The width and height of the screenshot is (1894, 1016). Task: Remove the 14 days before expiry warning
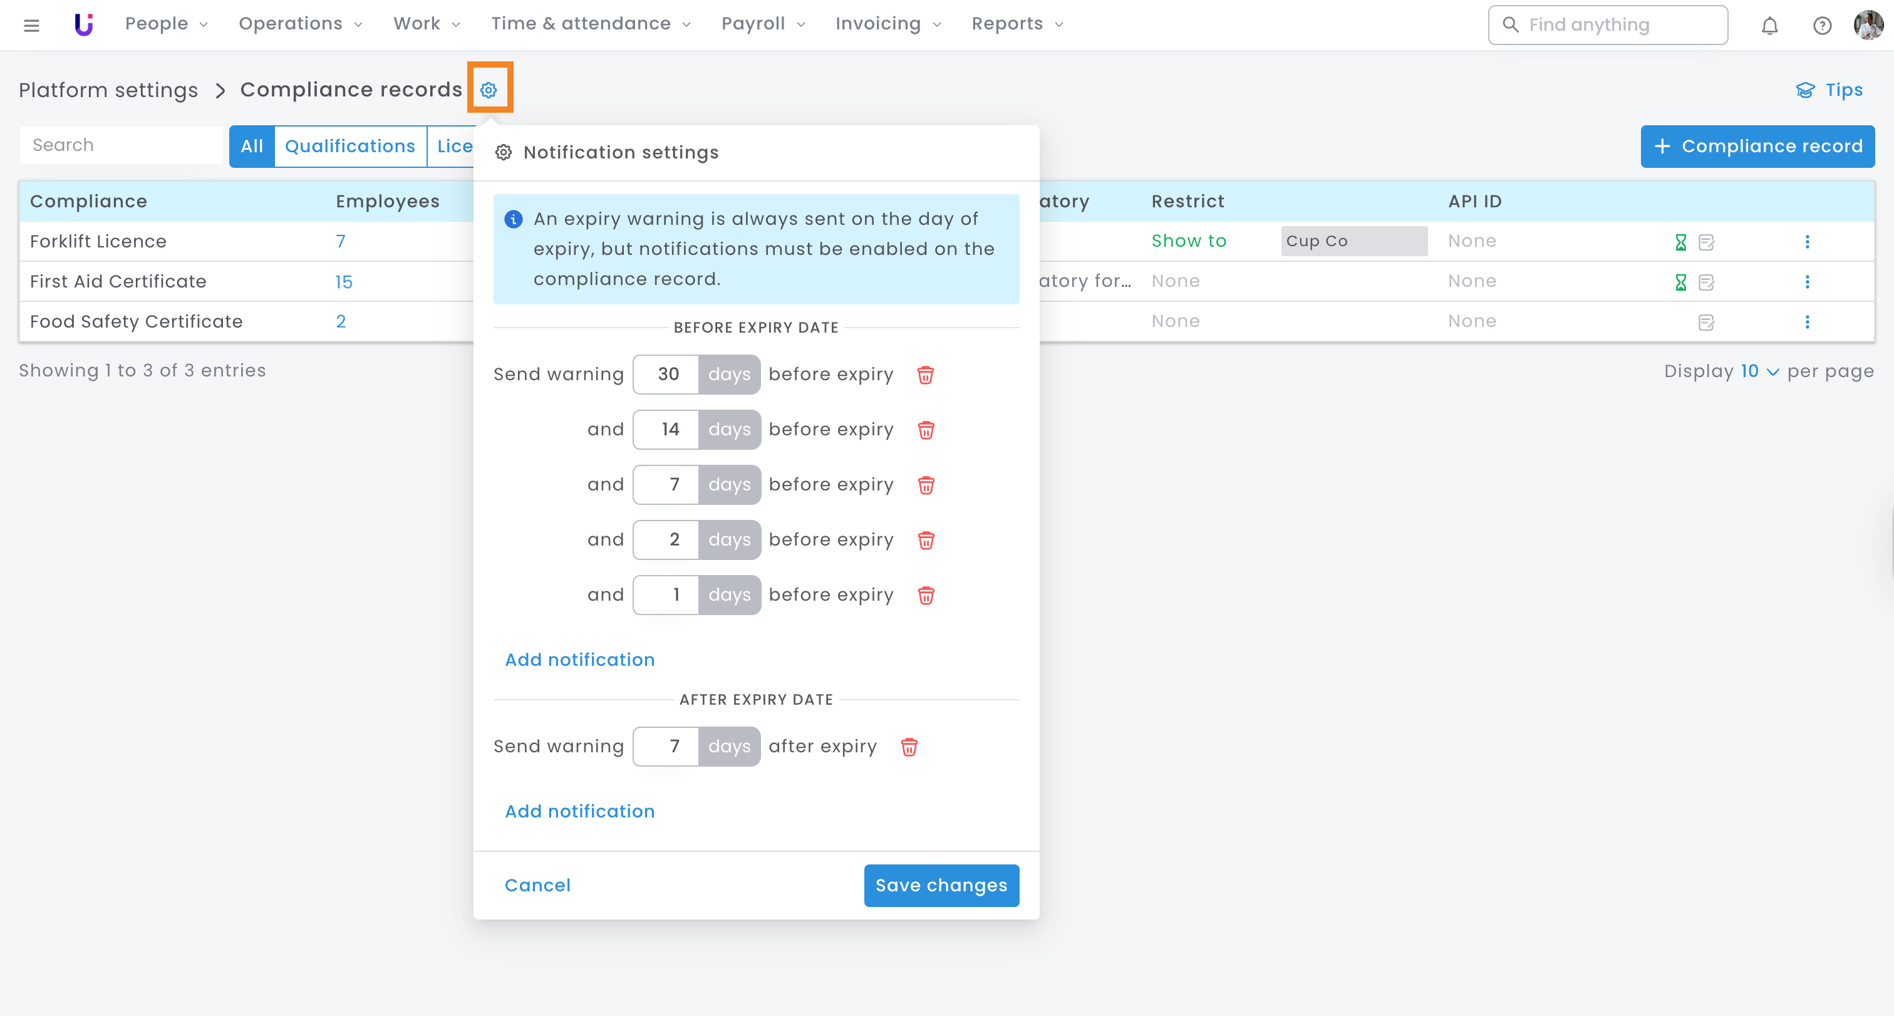[926, 430]
